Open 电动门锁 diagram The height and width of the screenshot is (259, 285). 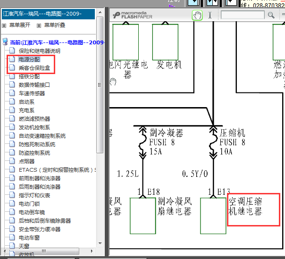click(x=29, y=204)
